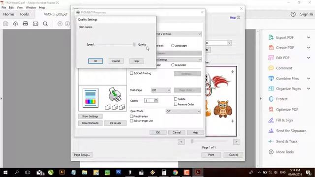Image resolution: width=315 pixels, height=177 pixels.
Task: Click the Windows Start button
Action: tap(5, 173)
